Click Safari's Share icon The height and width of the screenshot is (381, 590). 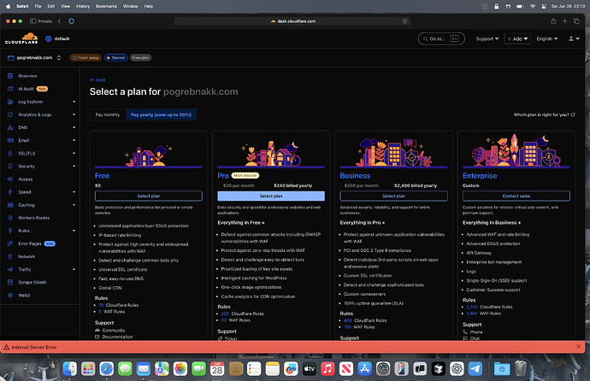553,21
